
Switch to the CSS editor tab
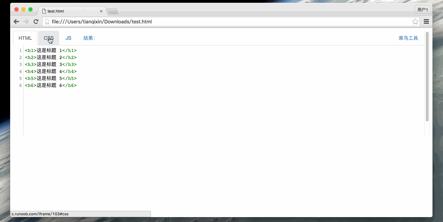click(x=49, y=38)
